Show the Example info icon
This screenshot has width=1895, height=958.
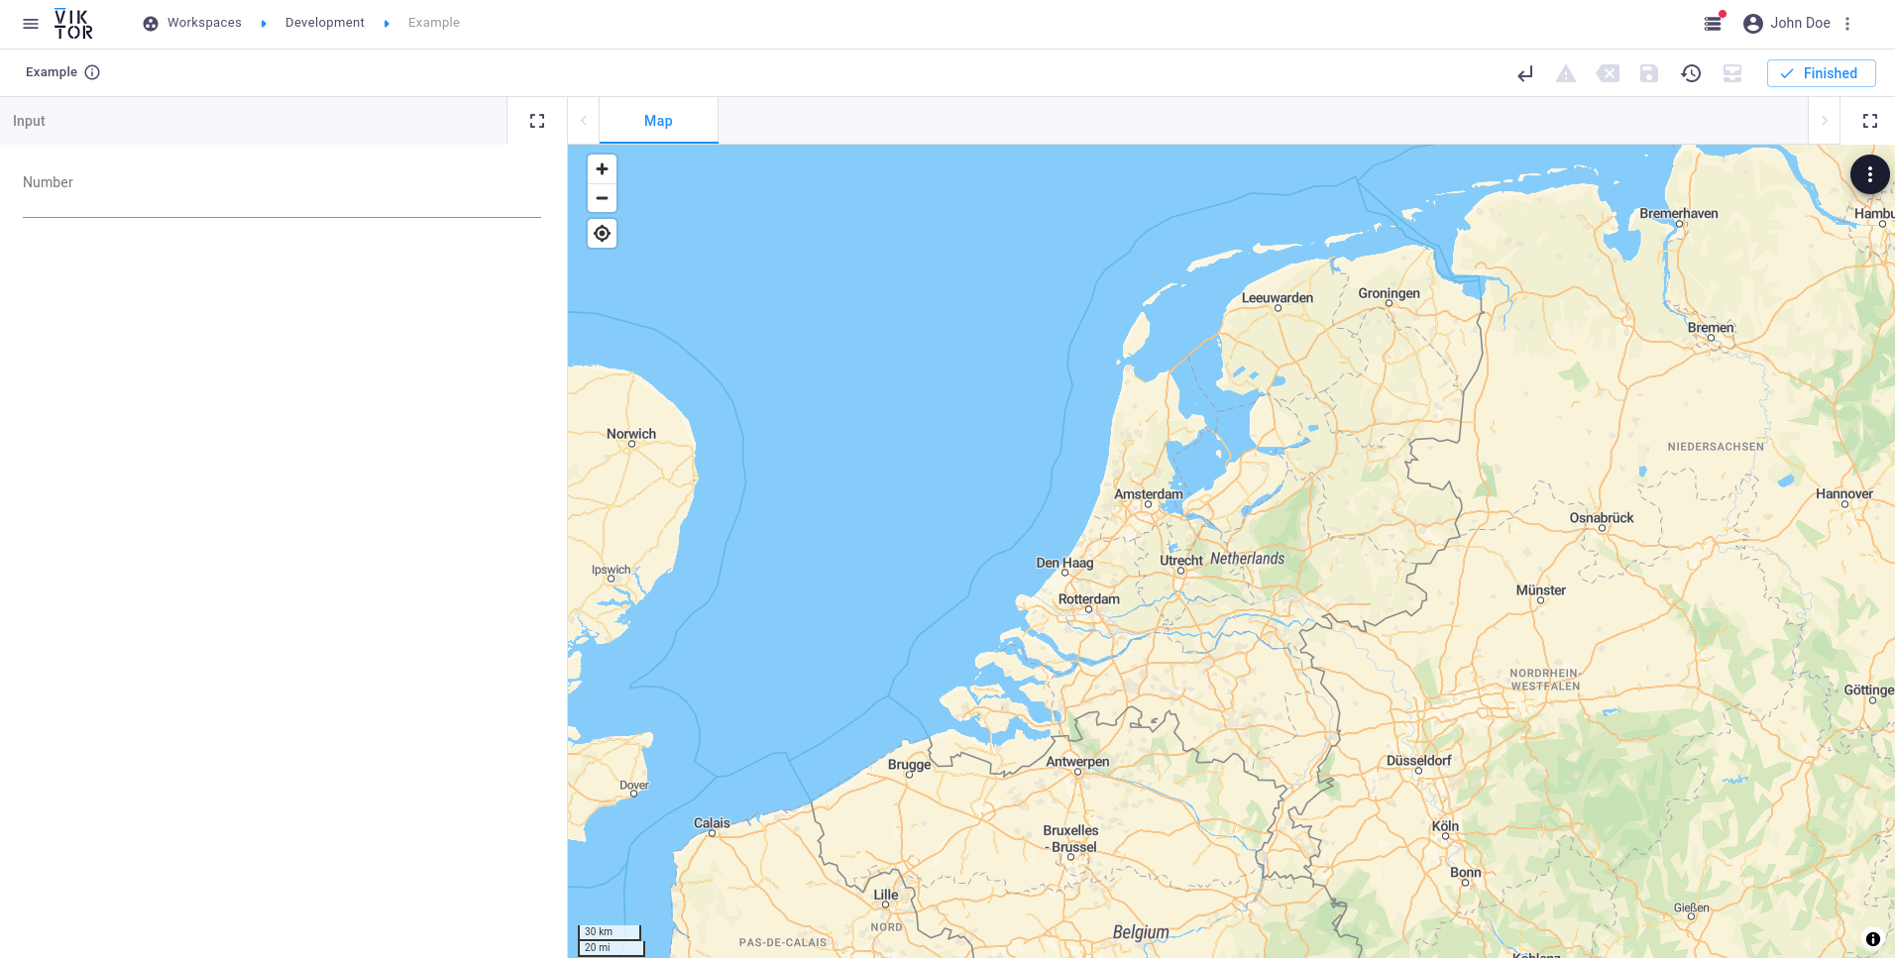[x=92, y=72]
